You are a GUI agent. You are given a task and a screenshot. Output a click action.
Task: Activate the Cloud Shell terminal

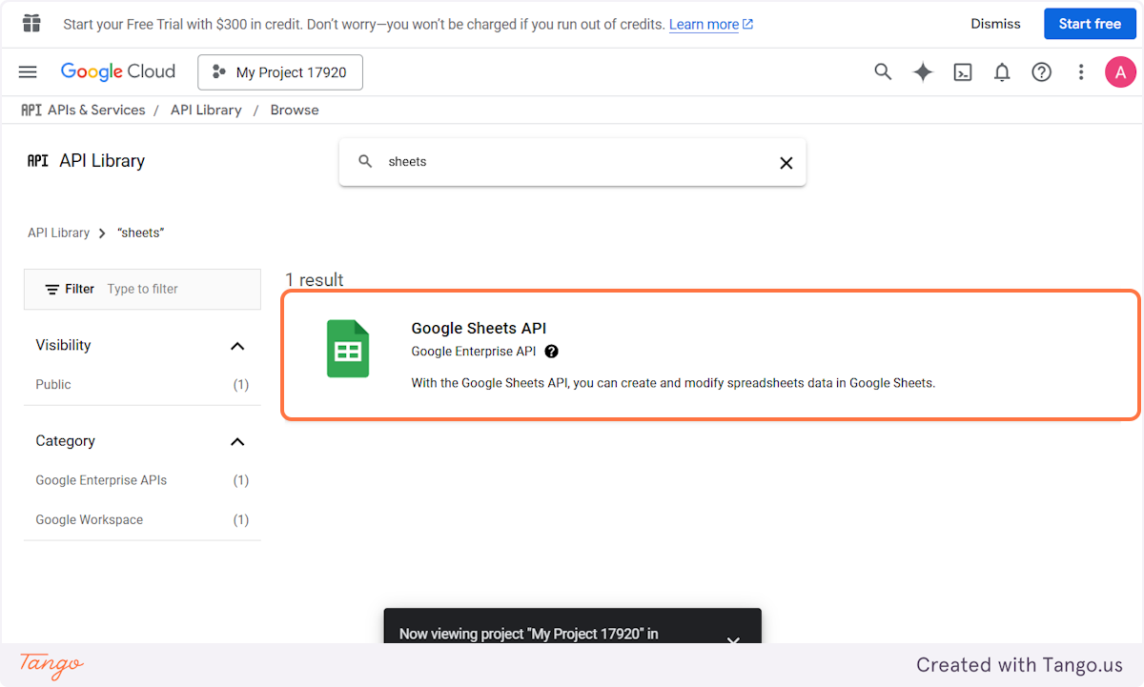962,71
